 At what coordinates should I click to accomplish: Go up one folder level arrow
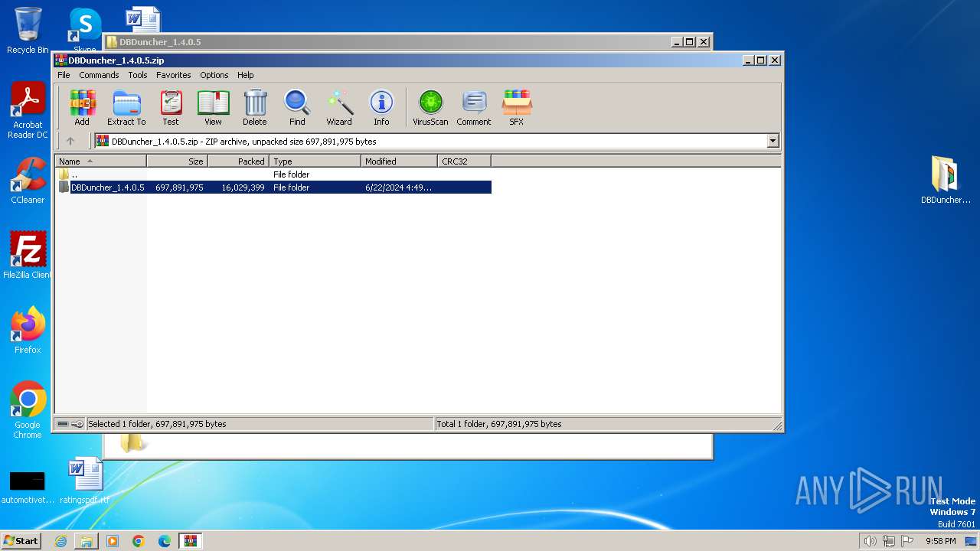point(70,141)
